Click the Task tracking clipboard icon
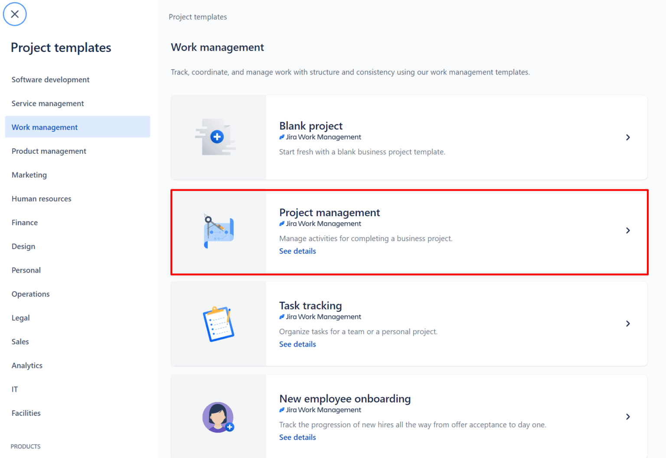Image resolution: width=666 pixels, height=458 pixels. pyautogui.click(x=218, y=323)
